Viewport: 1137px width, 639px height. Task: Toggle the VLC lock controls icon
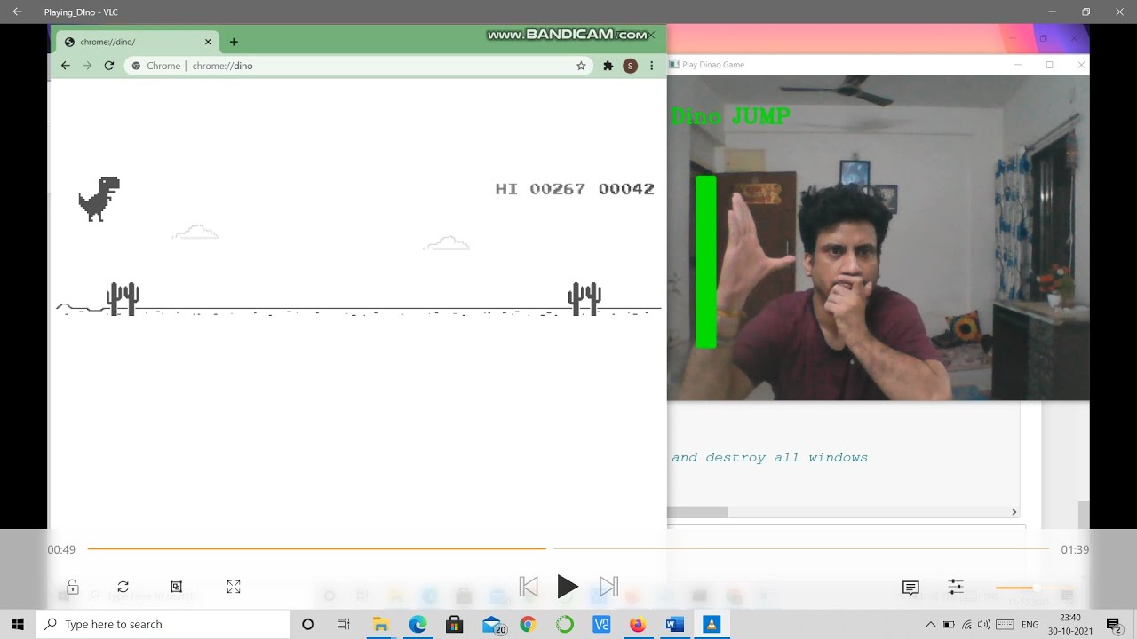(73, 587)
